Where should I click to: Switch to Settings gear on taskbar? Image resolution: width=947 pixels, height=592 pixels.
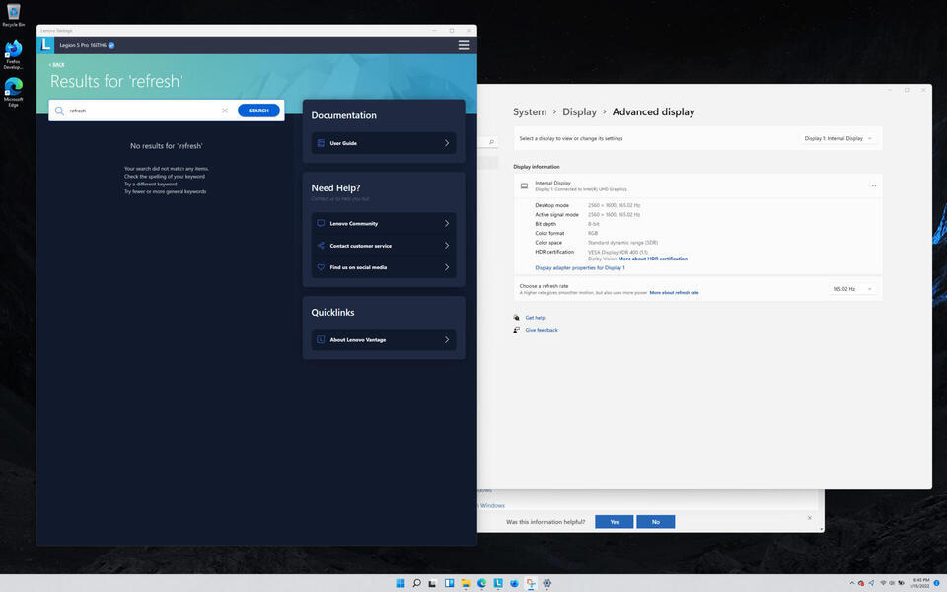tap(547, 583)
